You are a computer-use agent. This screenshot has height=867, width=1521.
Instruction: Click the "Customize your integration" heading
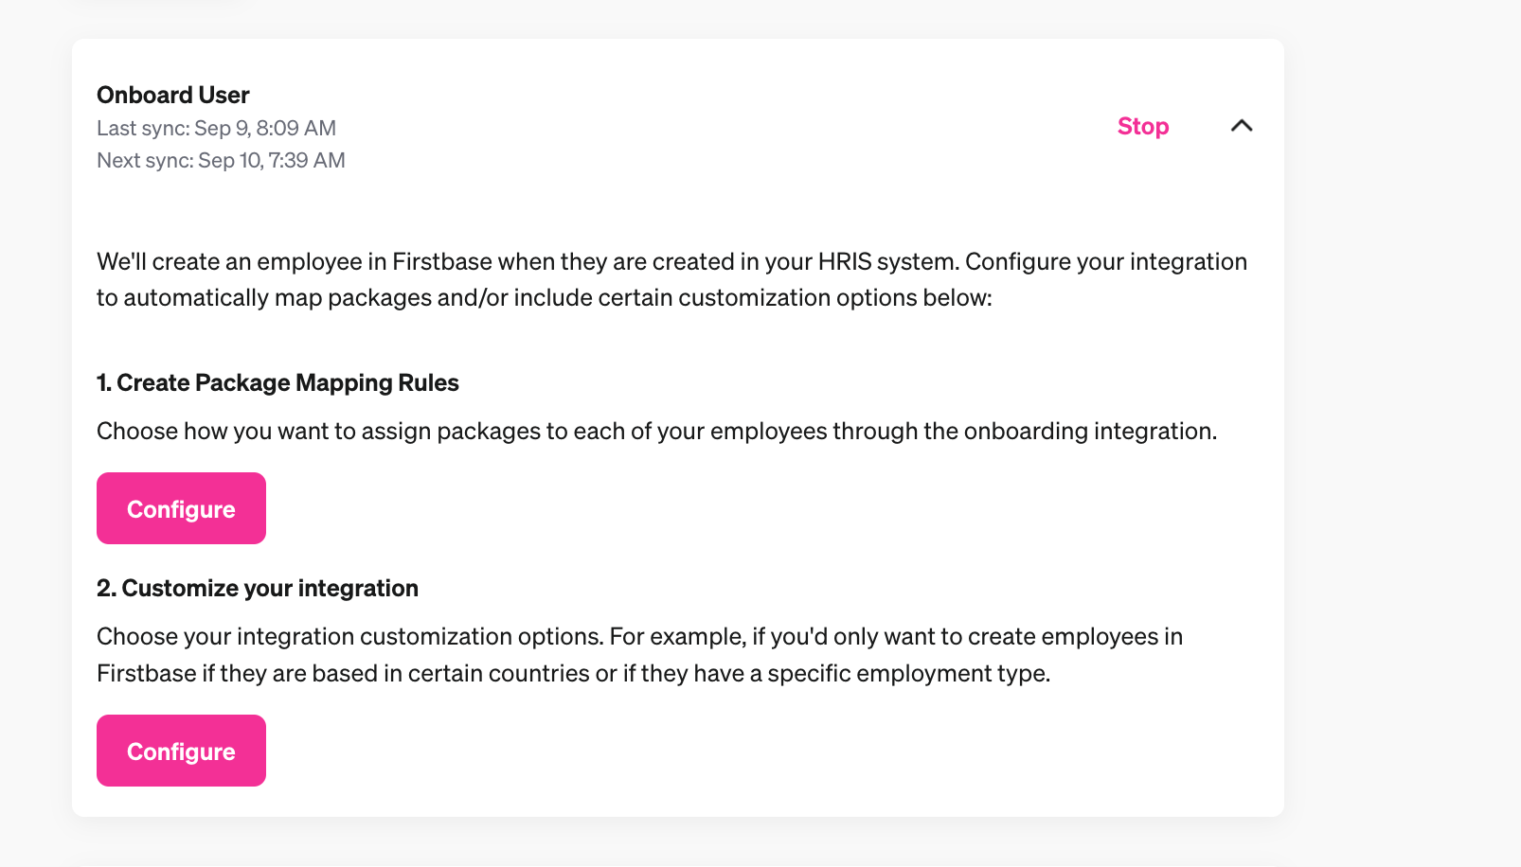point(258,589)
